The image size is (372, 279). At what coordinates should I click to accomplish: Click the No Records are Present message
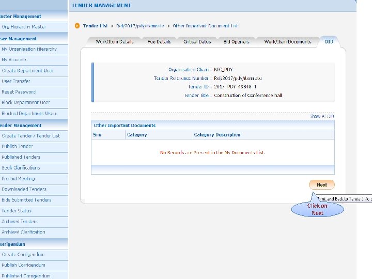(x=212, y=152)
